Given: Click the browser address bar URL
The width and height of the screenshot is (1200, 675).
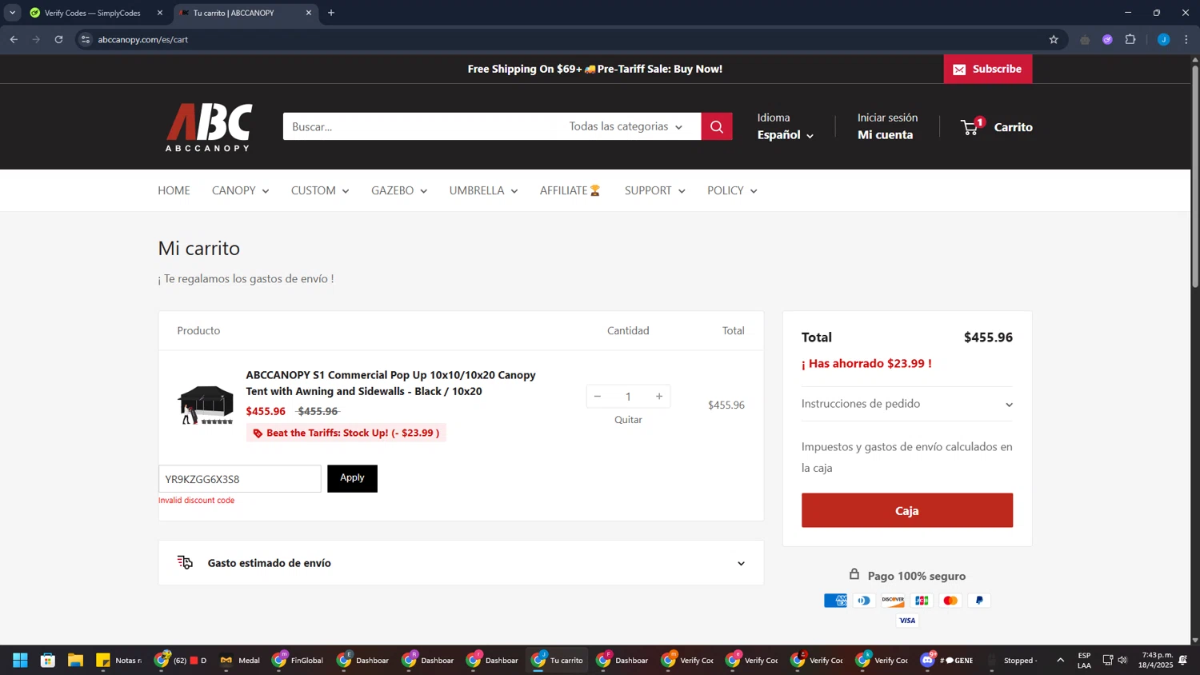Looking at the screenshot, I should [x=143, y=39].
